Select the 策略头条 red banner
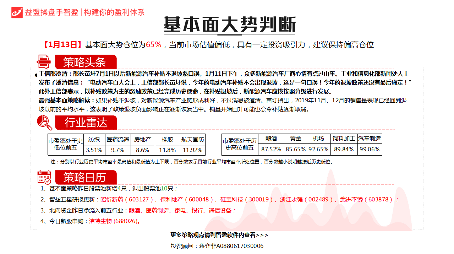The width and height of the screenshot is (454, 254). pos(86,62)
